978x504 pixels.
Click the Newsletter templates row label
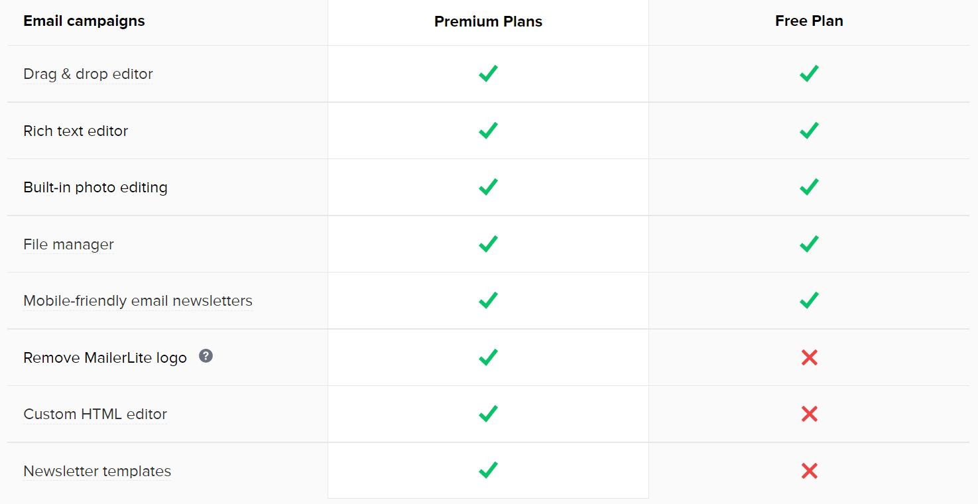[x=97, y=471]
